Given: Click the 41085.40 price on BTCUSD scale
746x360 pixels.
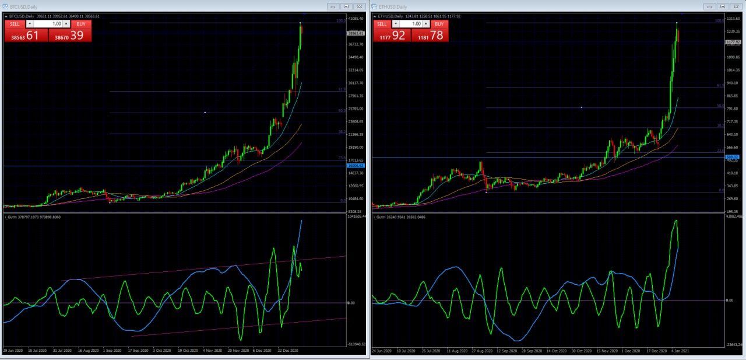Looking at the screenshot, I should coord(356,19).
